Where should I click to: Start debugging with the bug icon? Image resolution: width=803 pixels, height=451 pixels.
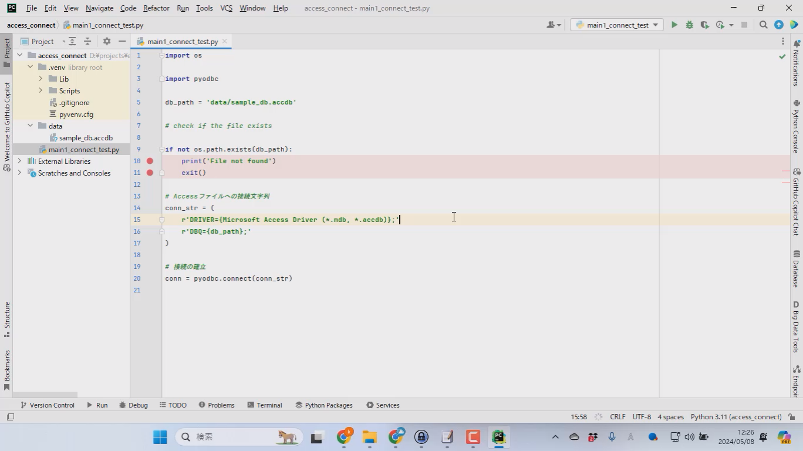(x=690, y=25)
